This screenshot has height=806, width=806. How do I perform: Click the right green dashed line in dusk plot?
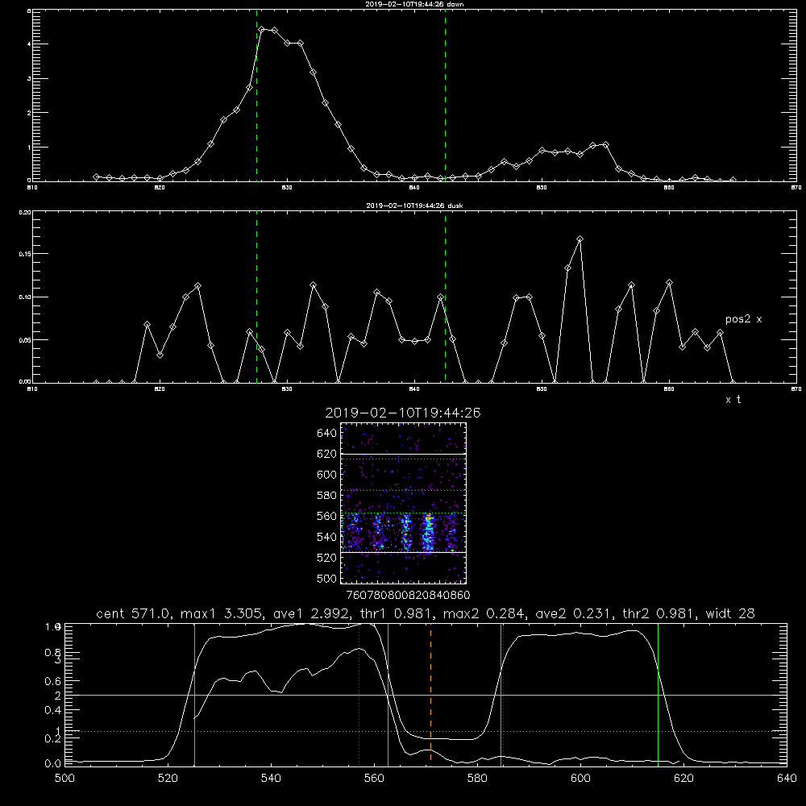coord(445,297)
